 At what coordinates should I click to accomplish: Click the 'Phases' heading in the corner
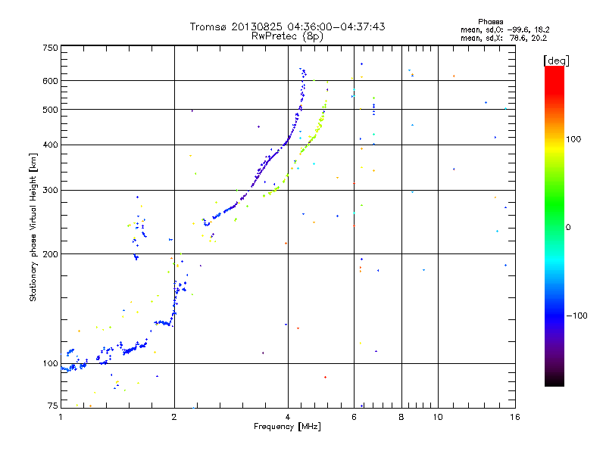[490, 22]
